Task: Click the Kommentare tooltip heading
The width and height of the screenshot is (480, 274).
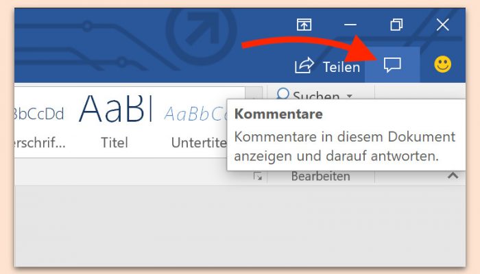Action: [278, 114]
